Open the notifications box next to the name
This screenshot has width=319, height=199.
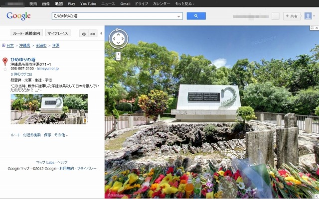click(276, 16)
